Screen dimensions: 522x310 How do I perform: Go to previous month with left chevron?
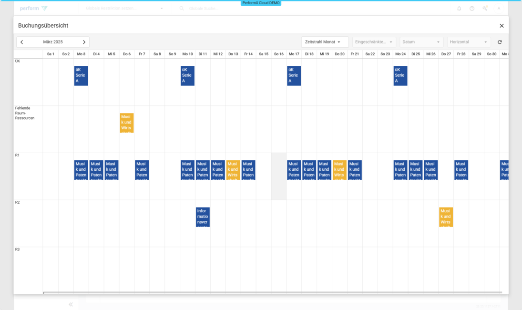(22, 42)
